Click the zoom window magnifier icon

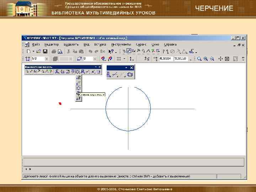tap(199, 59)
